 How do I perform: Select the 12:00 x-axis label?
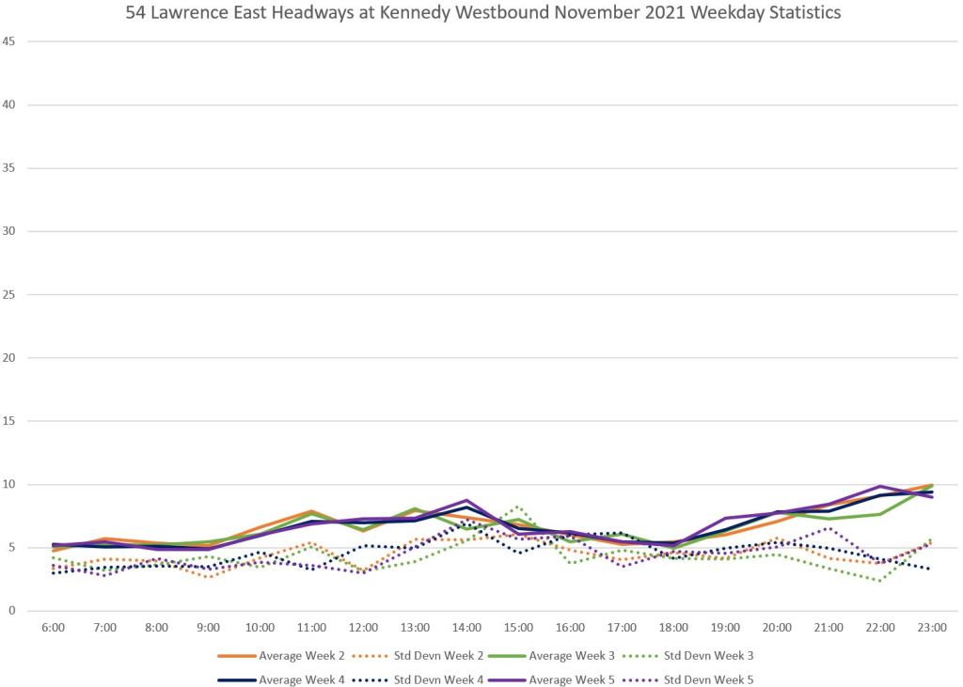click(364, 627)
